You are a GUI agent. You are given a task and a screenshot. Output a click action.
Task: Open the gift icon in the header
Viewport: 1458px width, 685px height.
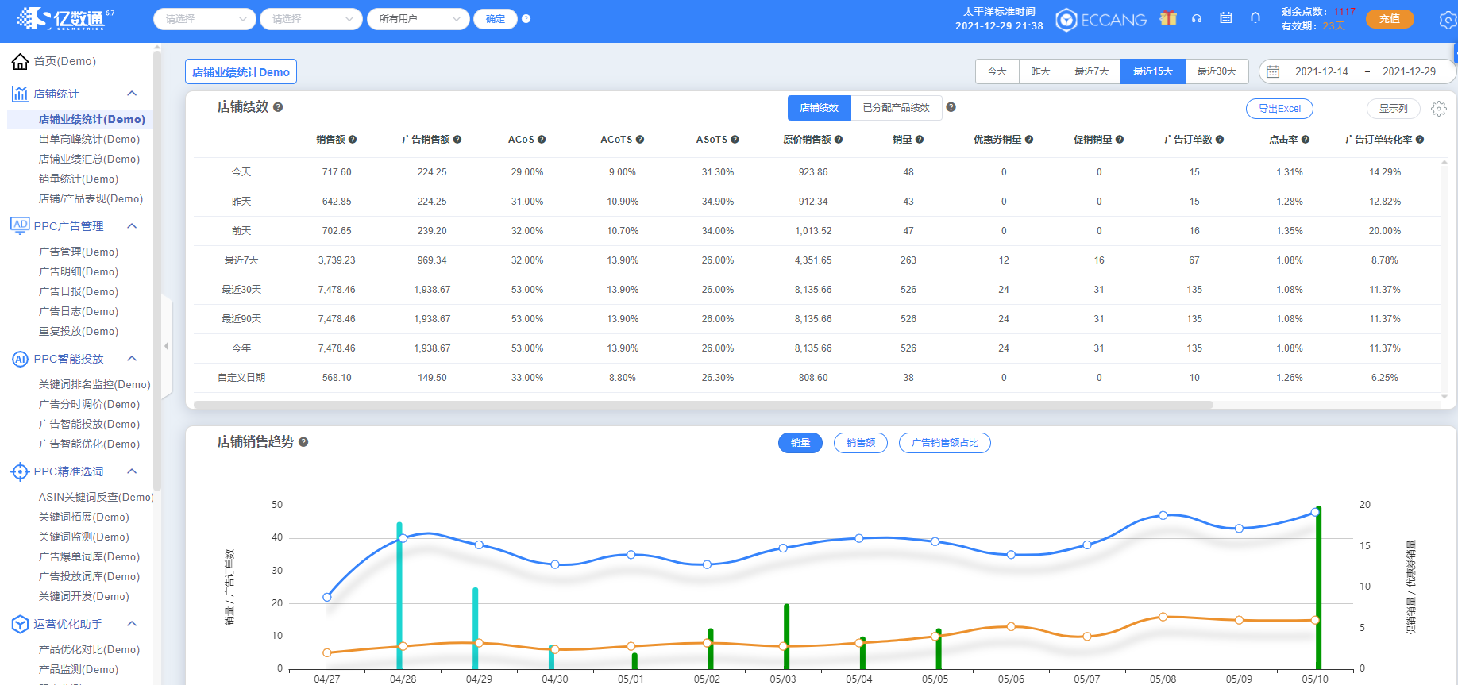[1168, 18]
